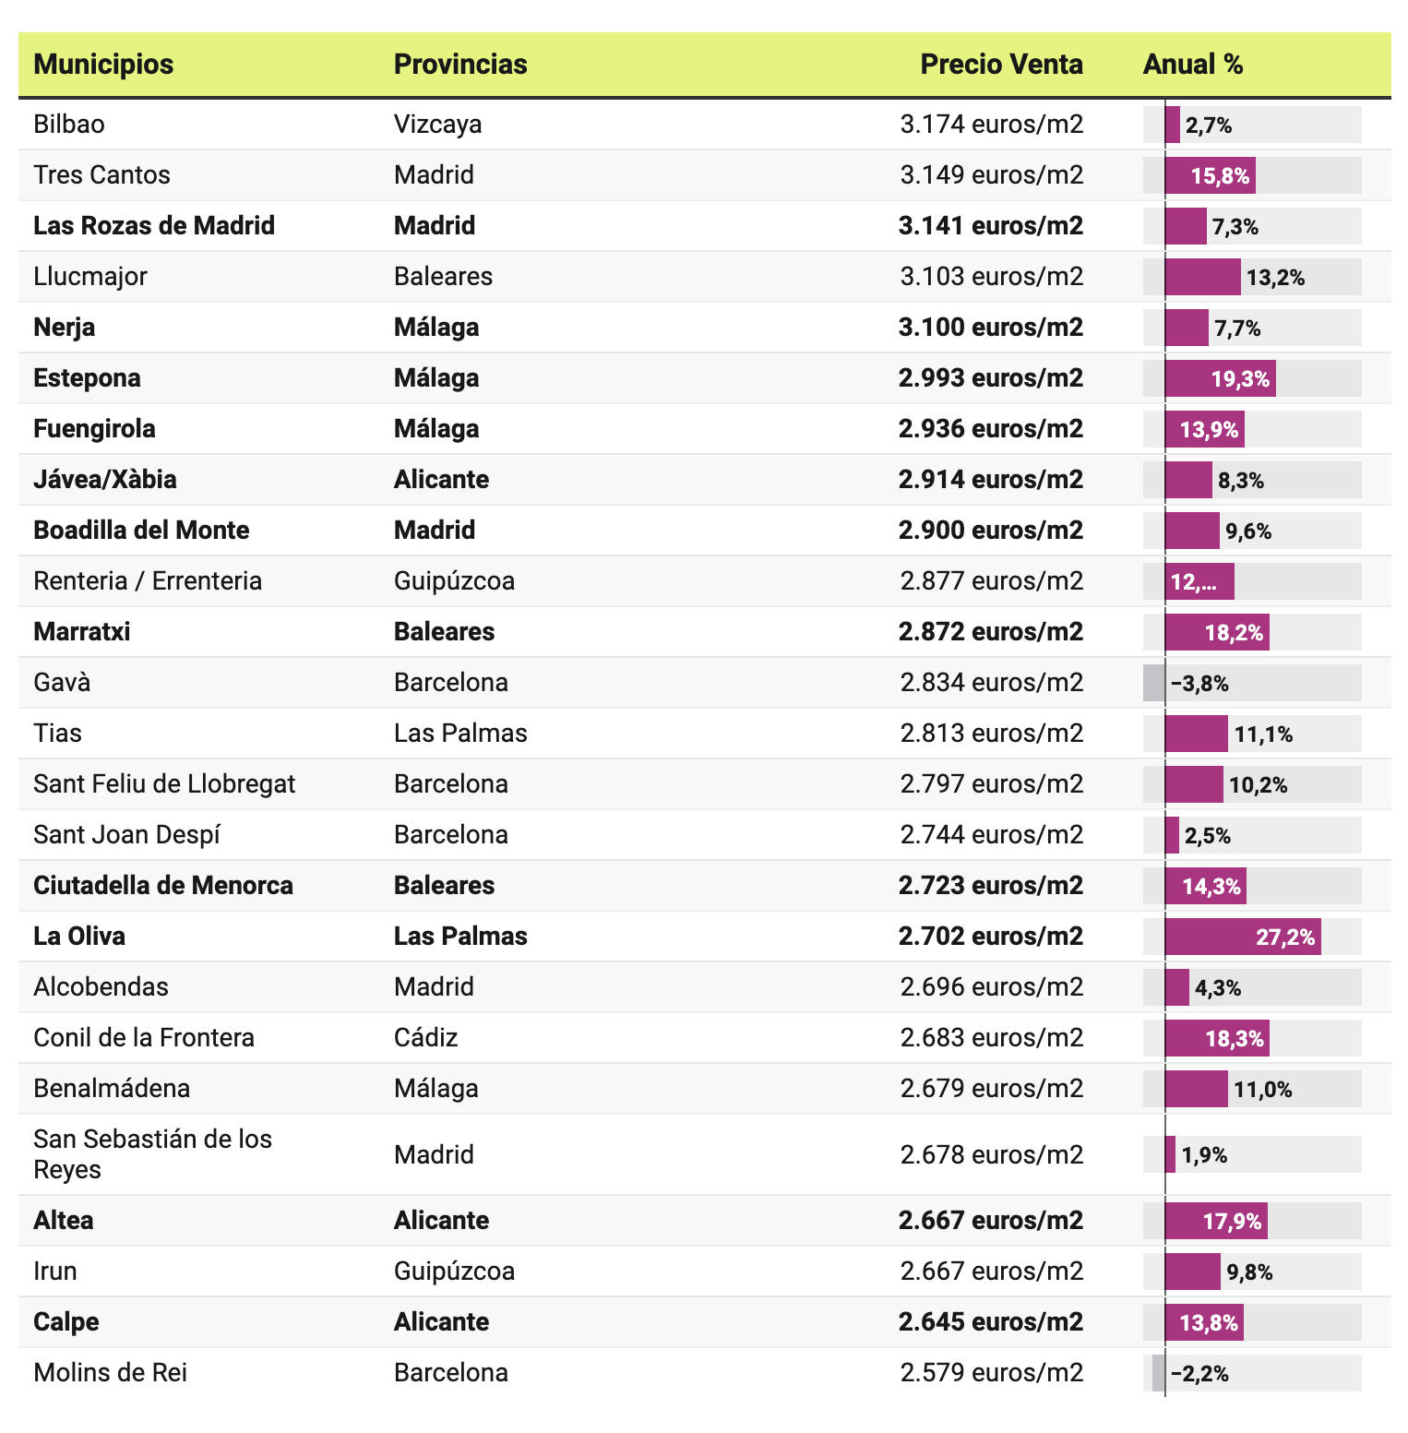Select the Bilbao municipality cell
Screen dimensions: 1408x1433
(x=69, y=125)
